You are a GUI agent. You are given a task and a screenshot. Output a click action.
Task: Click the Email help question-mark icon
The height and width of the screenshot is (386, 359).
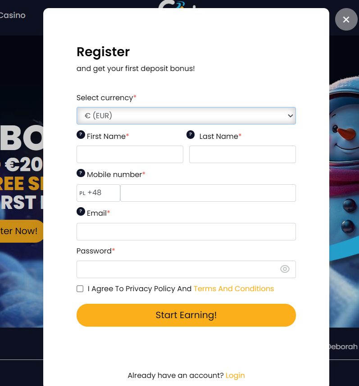tap(81, 212)
